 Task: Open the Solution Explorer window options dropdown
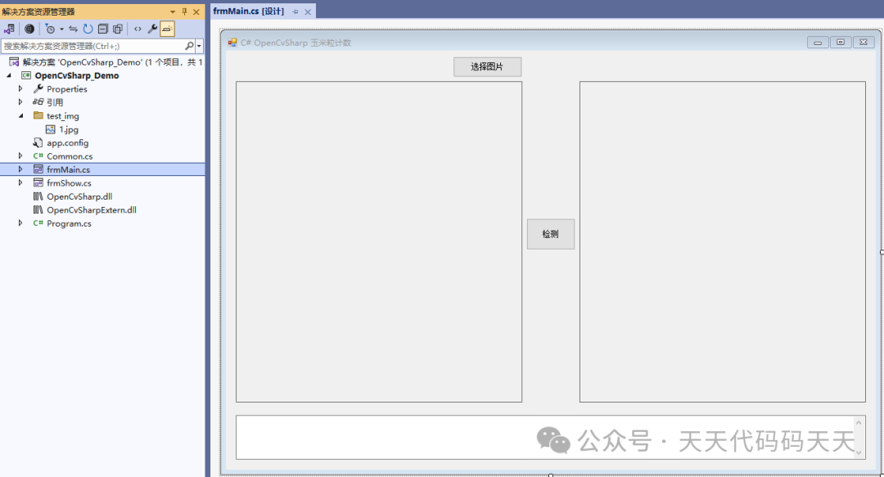[173, 11]
